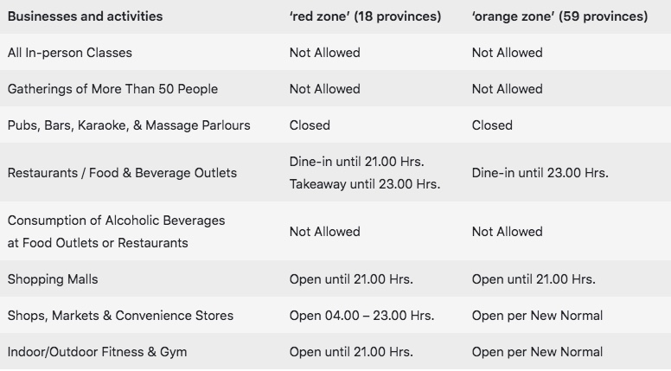The image size is (671, 371).
Task: Click 'Gatherings of More Than 50 People' cell
Action: point(112,89)
